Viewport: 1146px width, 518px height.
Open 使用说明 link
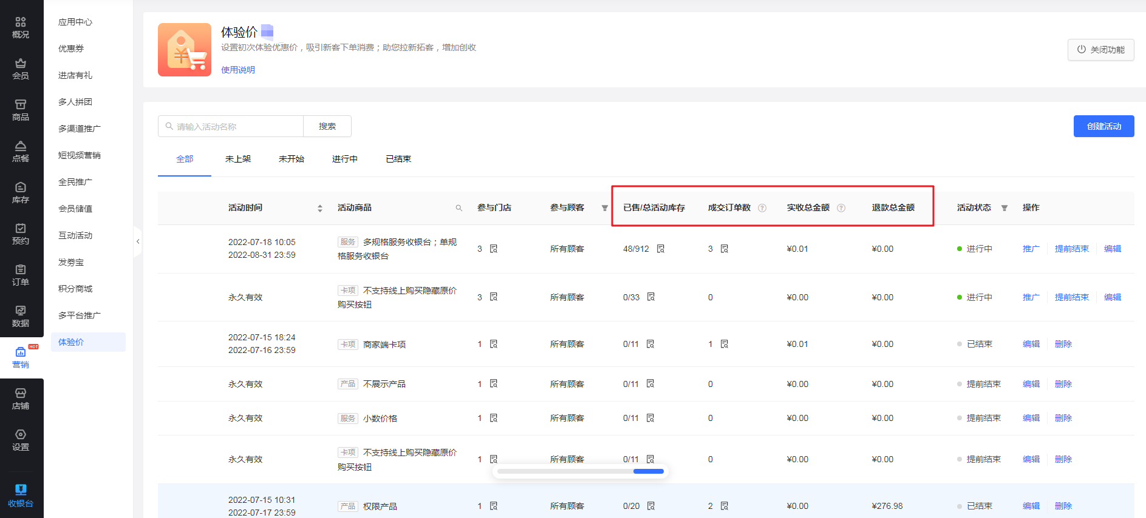[x=238, y=70]
